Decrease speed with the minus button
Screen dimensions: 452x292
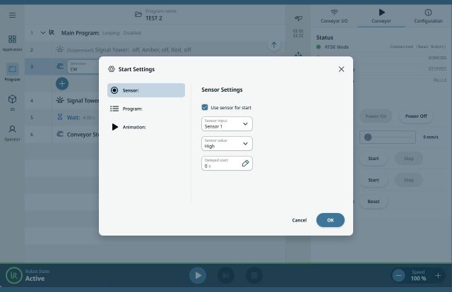[x=399, y=275]
